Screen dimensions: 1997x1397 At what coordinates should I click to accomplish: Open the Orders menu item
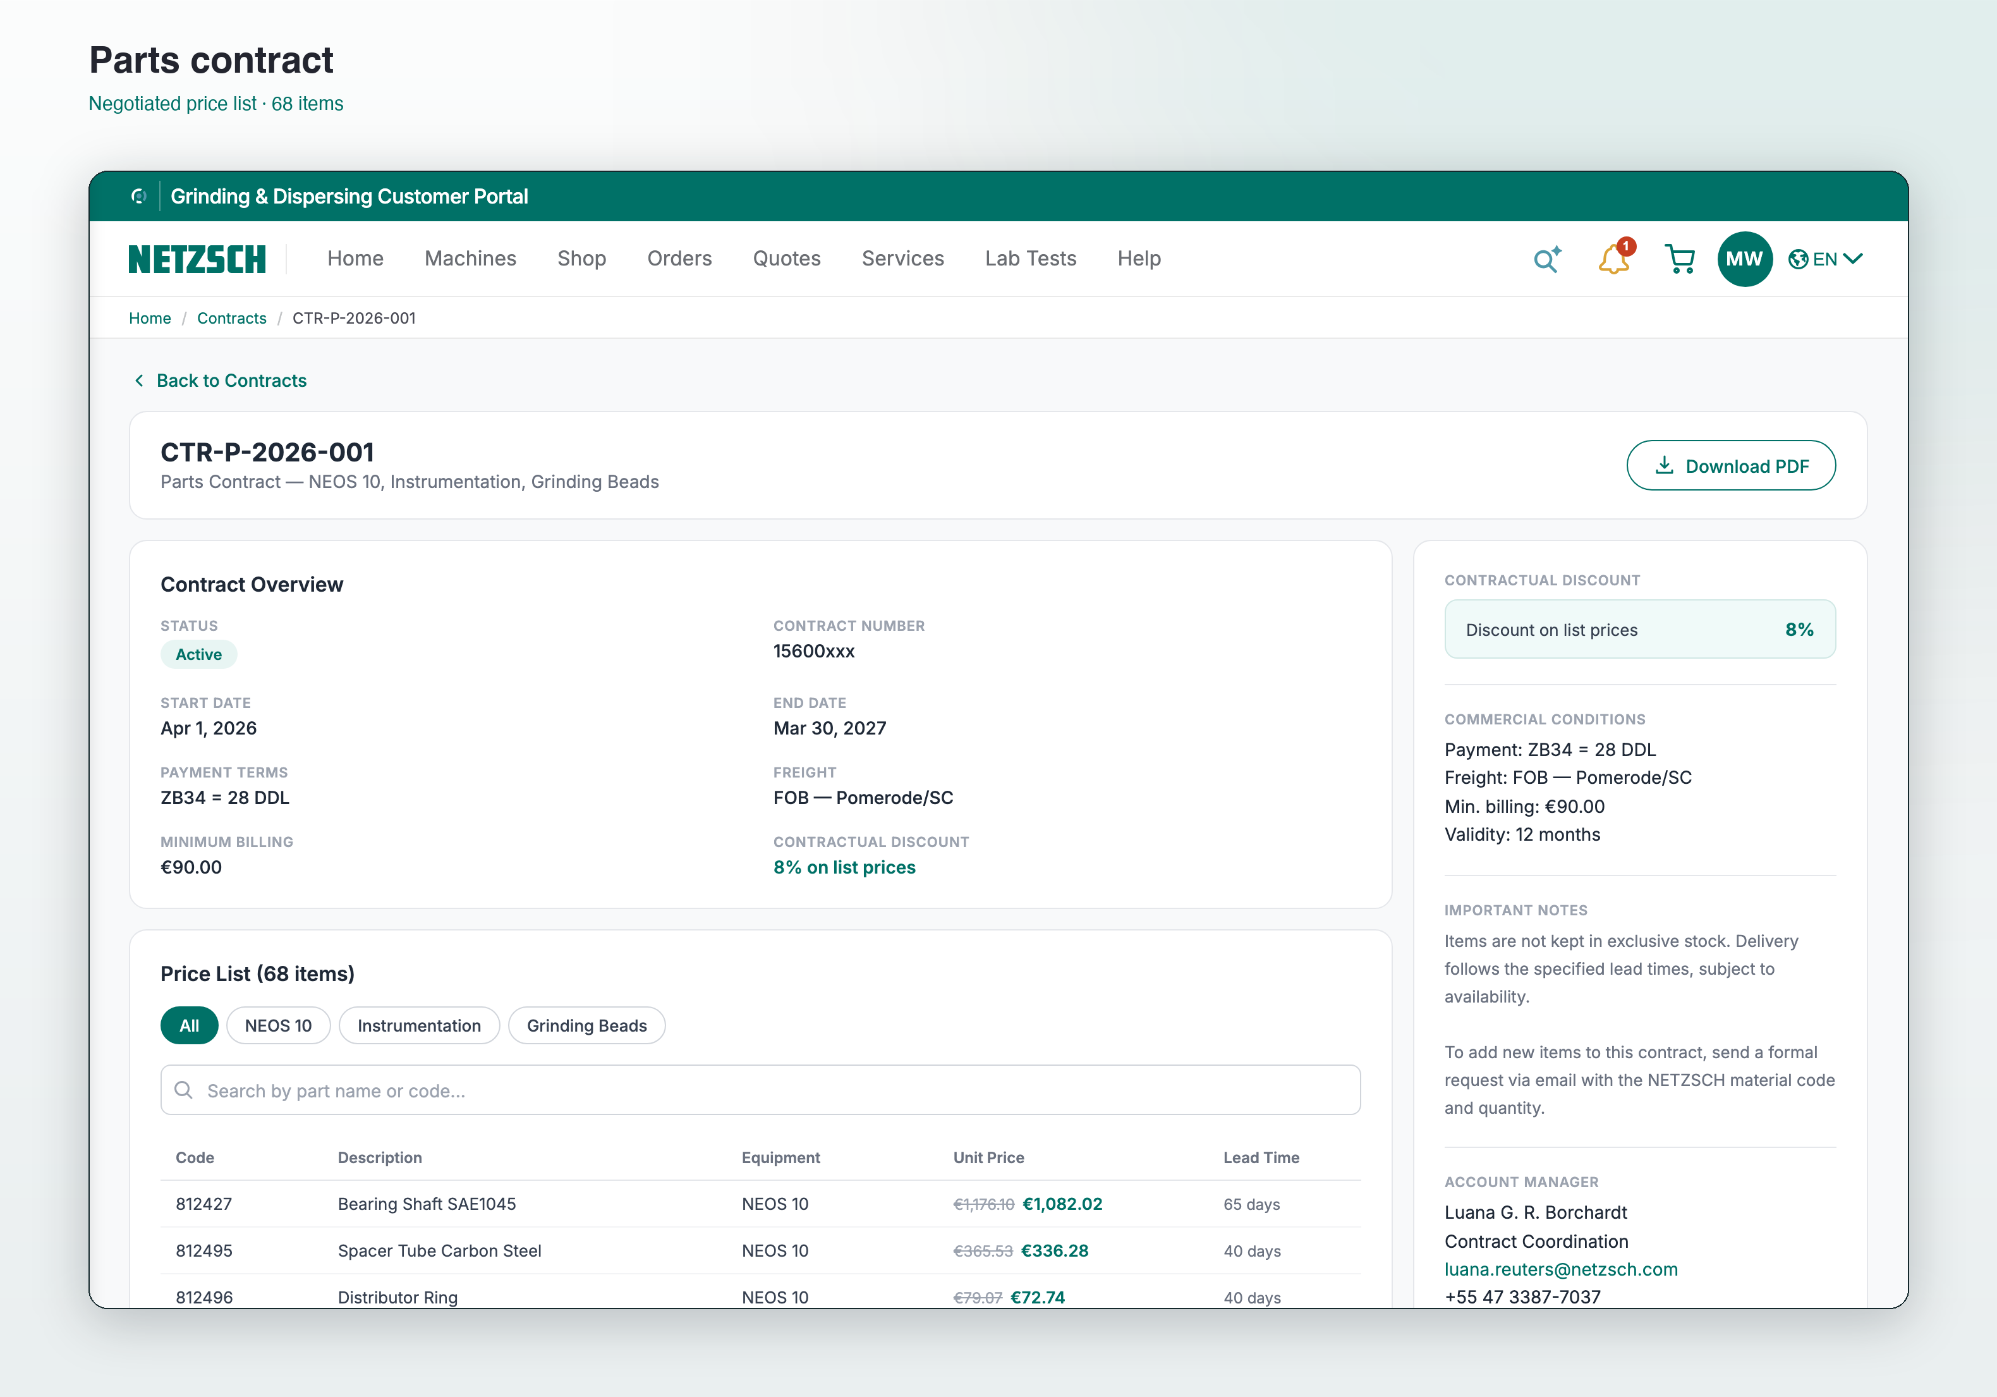(x=679, y=259)
